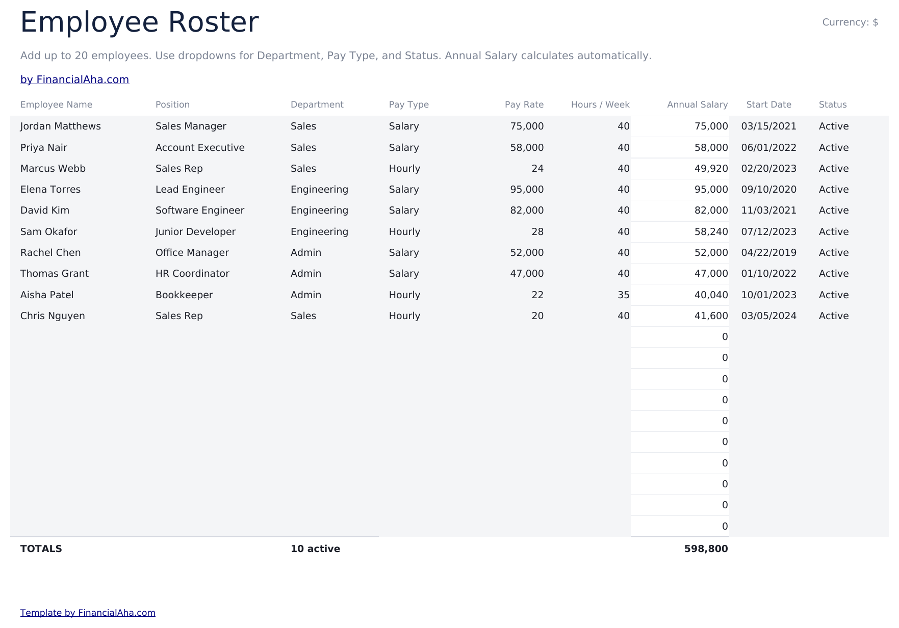The height and width of the screenshot is (628, 899).
Task: Open Status dropdown for Thomas Grant
Action: 849,274
